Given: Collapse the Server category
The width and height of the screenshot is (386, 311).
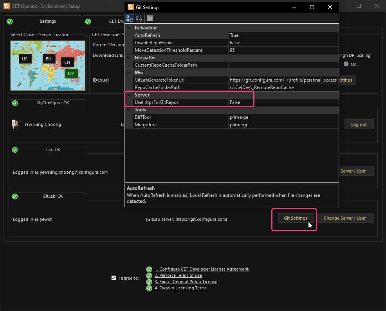Looking at the screenshot, I should coord(129,95).
